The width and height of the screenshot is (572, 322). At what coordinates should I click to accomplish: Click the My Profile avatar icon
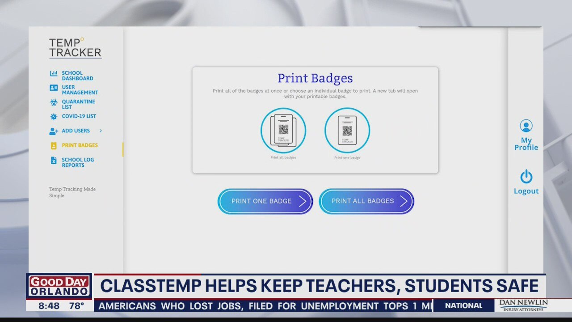tap(526, 126)
